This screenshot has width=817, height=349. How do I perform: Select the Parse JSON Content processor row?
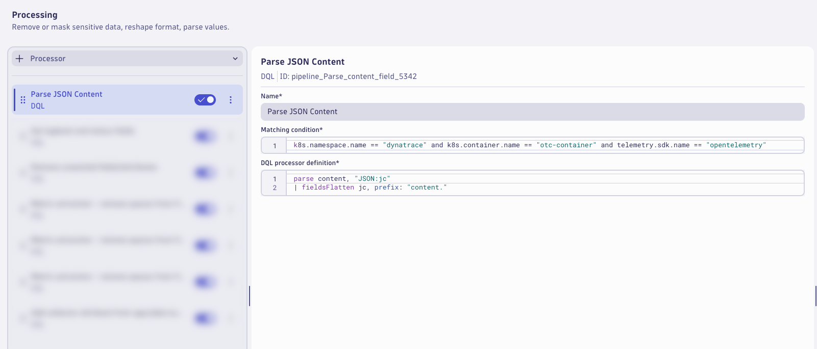(x=128, y=100)
